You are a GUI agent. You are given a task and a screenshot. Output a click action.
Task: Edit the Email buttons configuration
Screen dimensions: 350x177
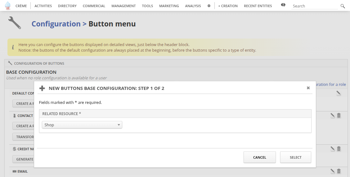(x=333, y=171)
